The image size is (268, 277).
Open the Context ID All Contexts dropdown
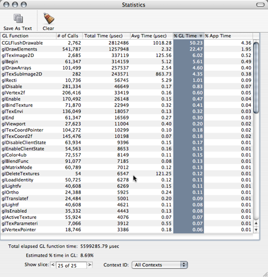(160, 265)
